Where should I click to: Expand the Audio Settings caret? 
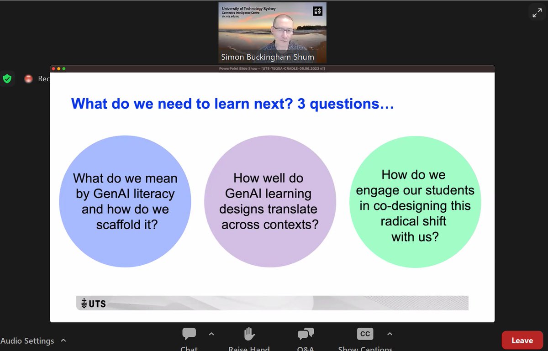pyautogui.click(x=63, y=341)
